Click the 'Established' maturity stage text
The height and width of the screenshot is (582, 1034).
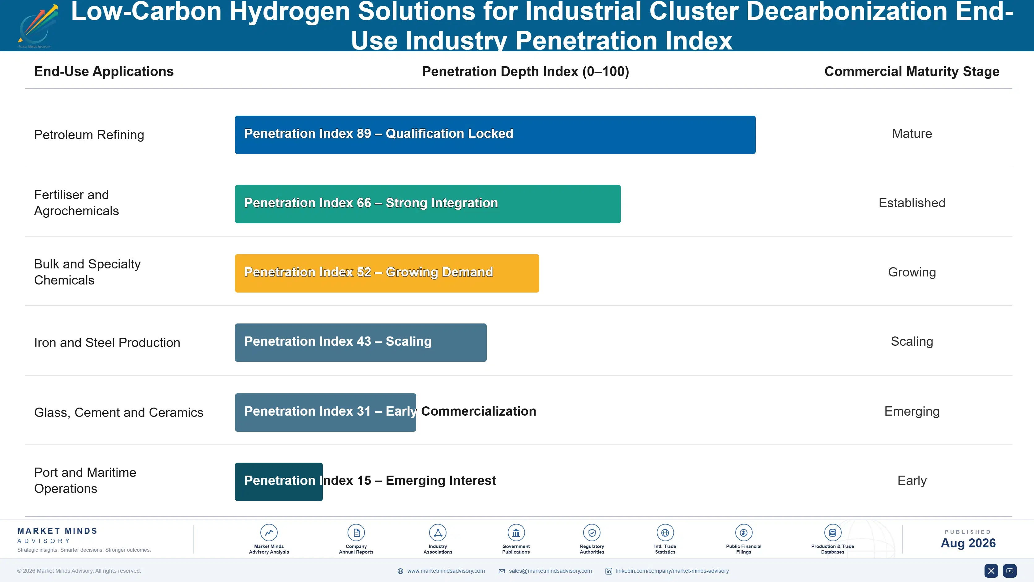click(x=912, y=203)
